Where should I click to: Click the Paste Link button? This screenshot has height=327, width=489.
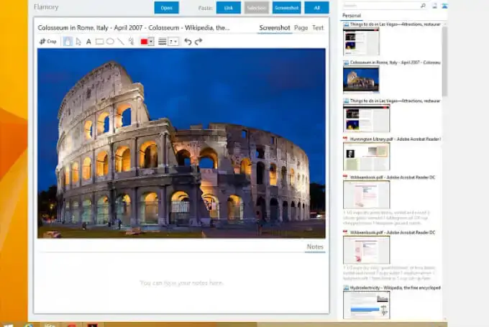tap(229, 8)
